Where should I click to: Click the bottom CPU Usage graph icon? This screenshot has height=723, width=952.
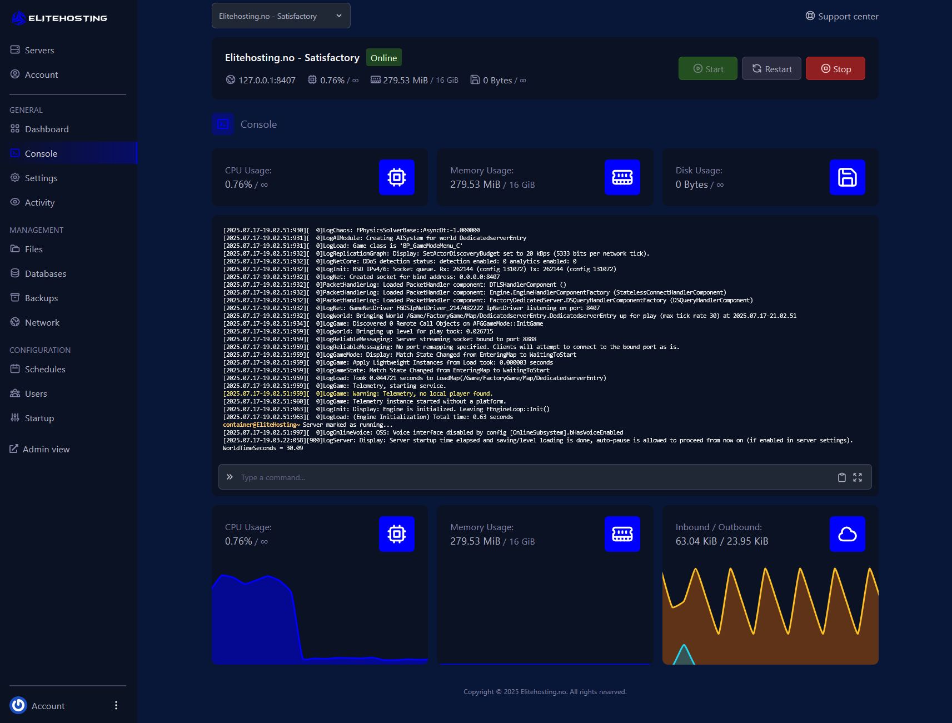coord(397,534)
